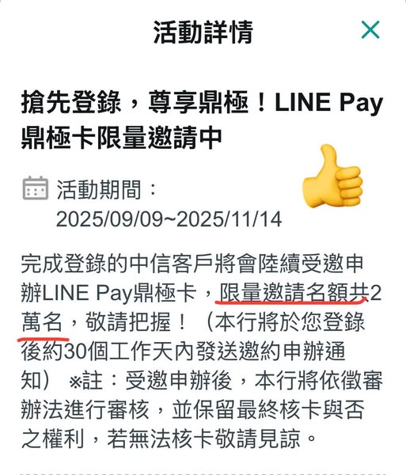Click the text 本行將依徵審

[x=318, y=381]
